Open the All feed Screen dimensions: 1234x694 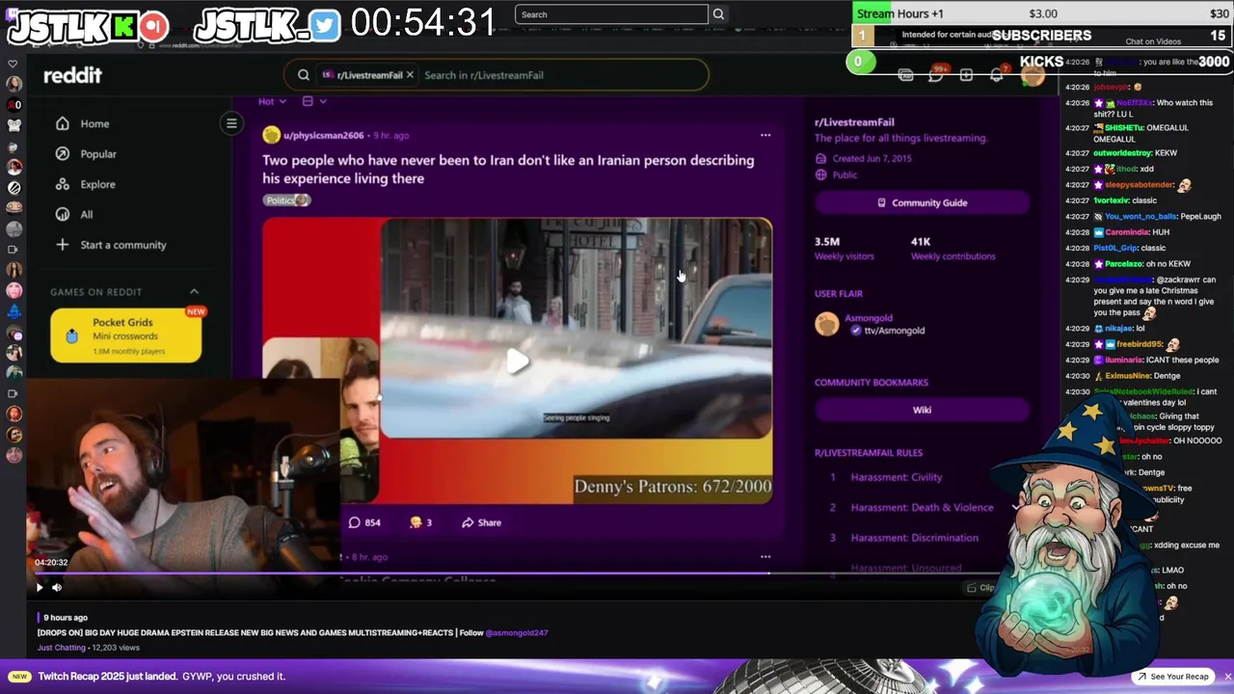[87, 215]
